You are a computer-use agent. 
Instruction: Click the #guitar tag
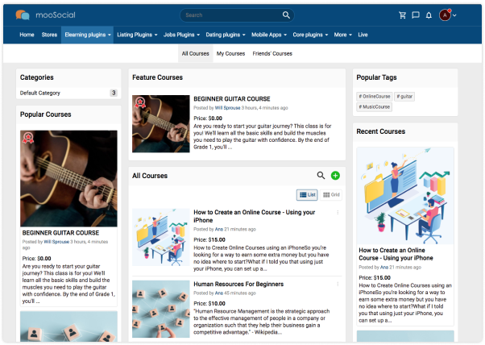(404, 97)
